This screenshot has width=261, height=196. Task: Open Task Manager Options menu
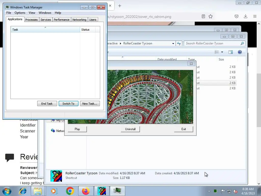click(x=20, y=13)
